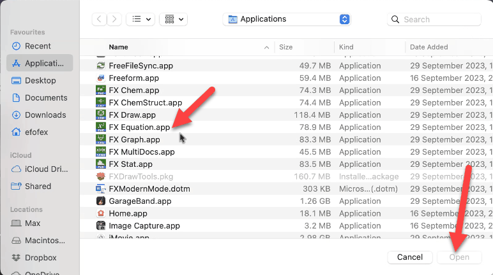Select Freeform.app file name

click(134, 78)
